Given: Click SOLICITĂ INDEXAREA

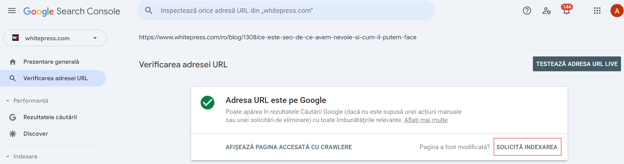Looking at the screenshot, I should click(x=527, y=147).
